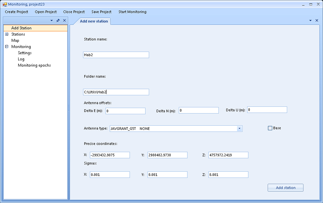Expand the Stations tree node

[7, 34]
